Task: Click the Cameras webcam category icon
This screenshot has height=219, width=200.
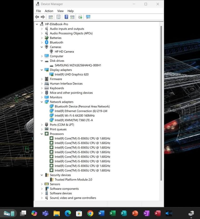Action: coord(47,47)
